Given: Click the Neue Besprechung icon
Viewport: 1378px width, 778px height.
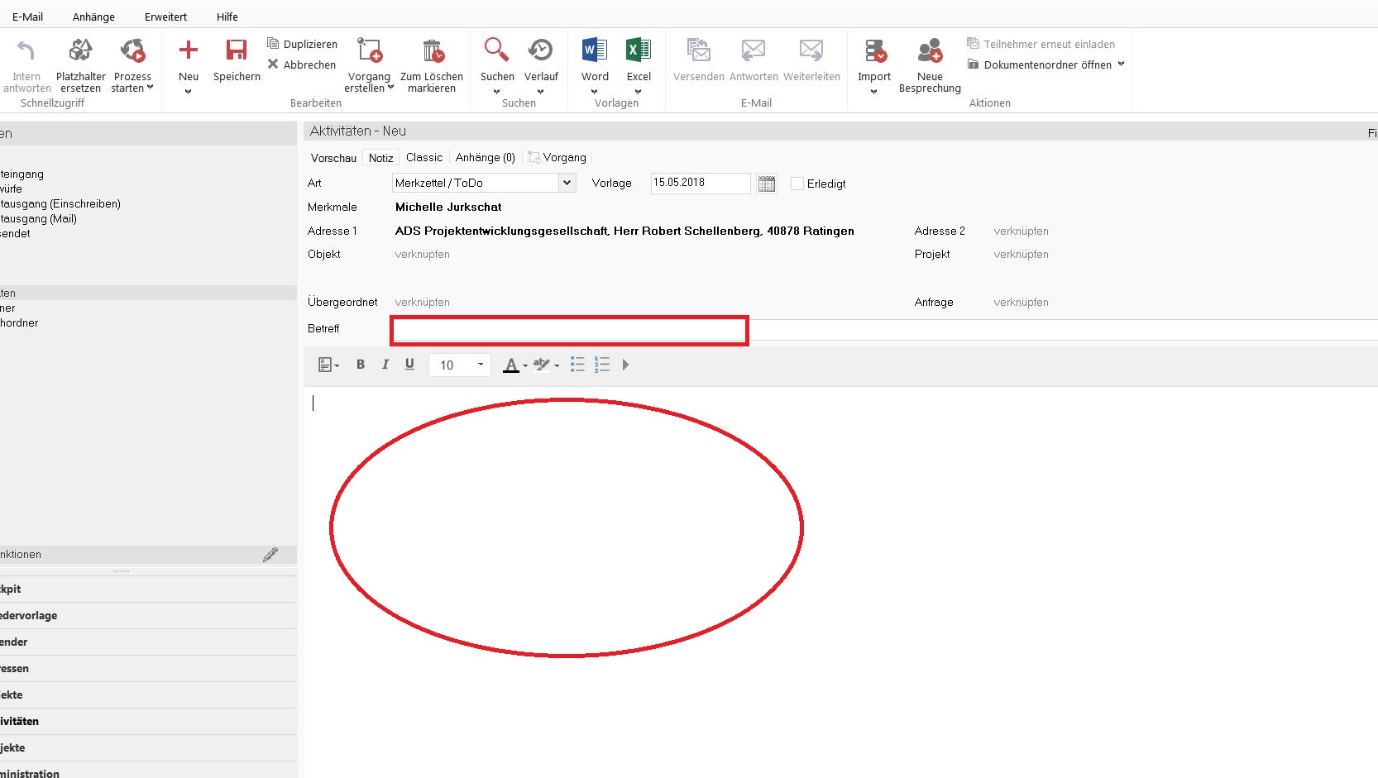Looking at the screenshot, I should (x=930, y=51).
